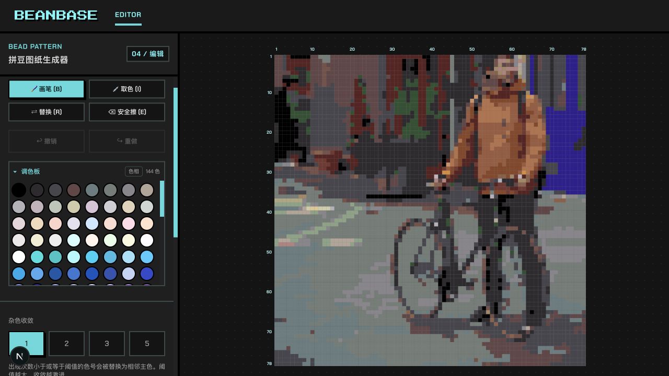669x376 pixels.
Task: Set 杂色收敛 threshold to 2
Action: pyautogui.click(x=66, y=343)
